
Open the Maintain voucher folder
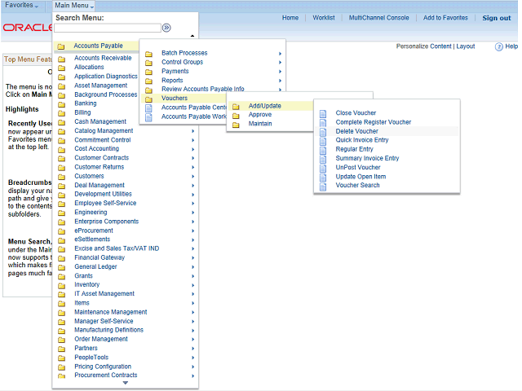coord(260,124)
